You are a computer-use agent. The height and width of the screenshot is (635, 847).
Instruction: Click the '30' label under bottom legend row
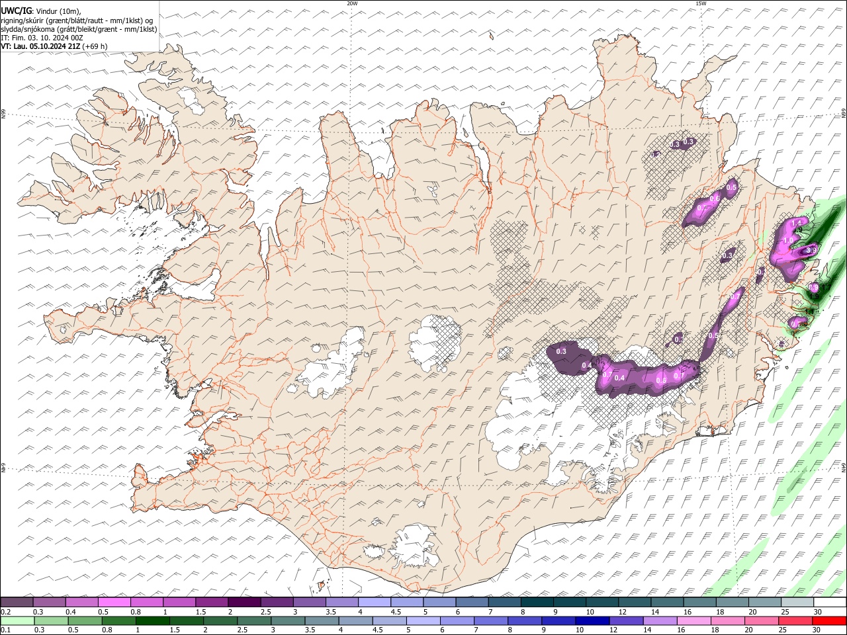coord(818,630)
